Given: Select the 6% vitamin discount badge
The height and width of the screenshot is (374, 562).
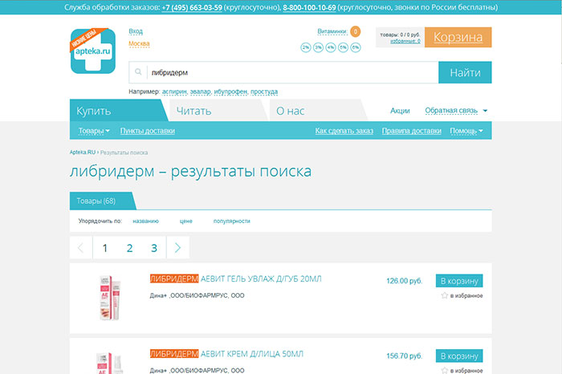Looking at the screenshot, I should point(356,47).
